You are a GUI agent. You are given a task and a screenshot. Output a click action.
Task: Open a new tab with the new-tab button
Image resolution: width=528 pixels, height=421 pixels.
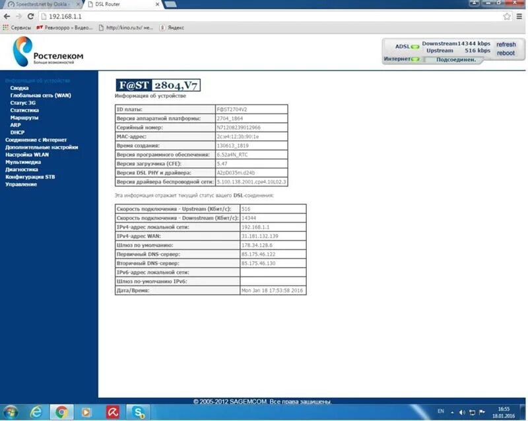171,5
